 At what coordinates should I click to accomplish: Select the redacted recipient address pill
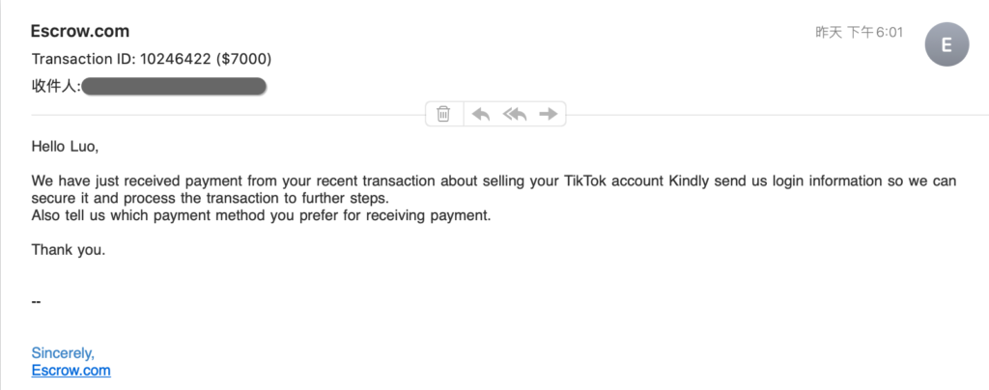[174, 86]
